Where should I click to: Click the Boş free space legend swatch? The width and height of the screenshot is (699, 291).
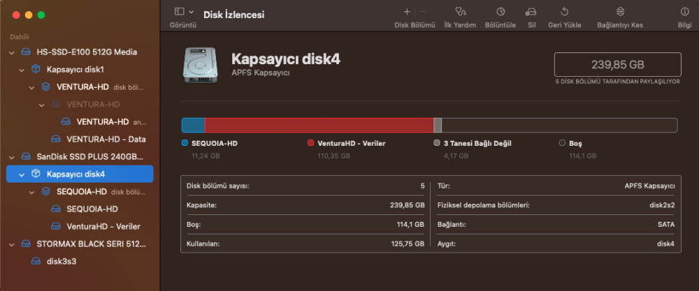[x=563, y=143]
